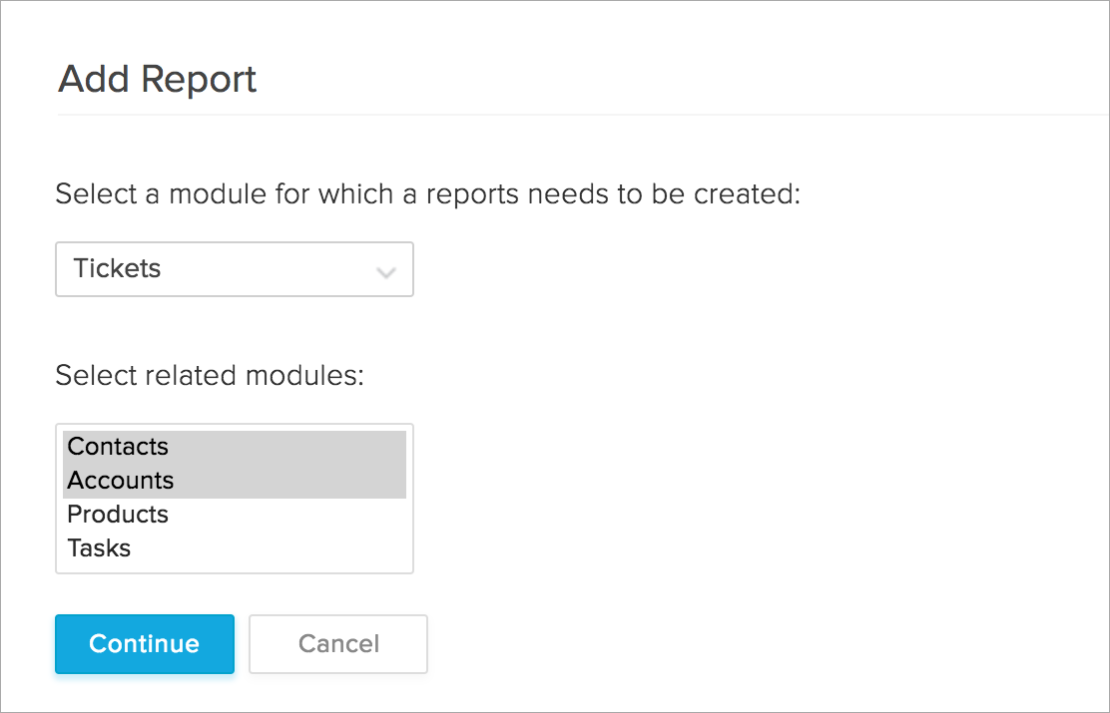Click the Add Report heading

tap(158, 79)
